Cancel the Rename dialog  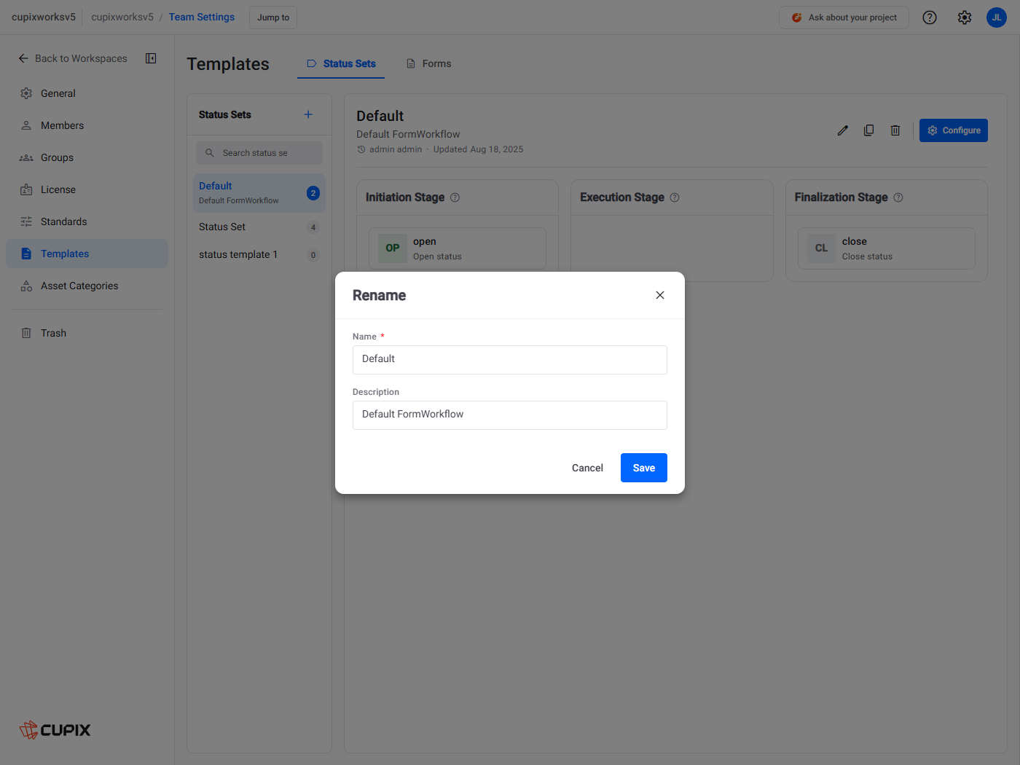(x=587, y=468)
